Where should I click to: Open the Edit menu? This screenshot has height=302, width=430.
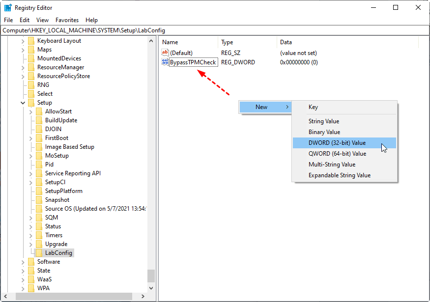pos(25,20)
